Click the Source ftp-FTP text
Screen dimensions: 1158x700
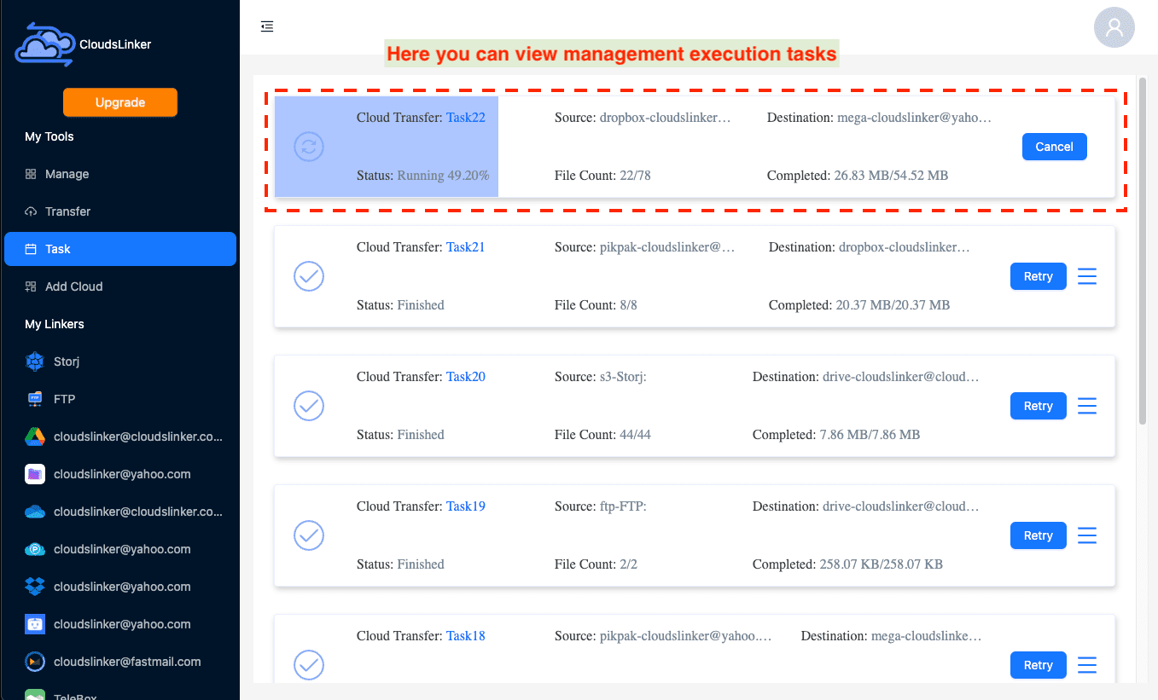coord(601,506)
